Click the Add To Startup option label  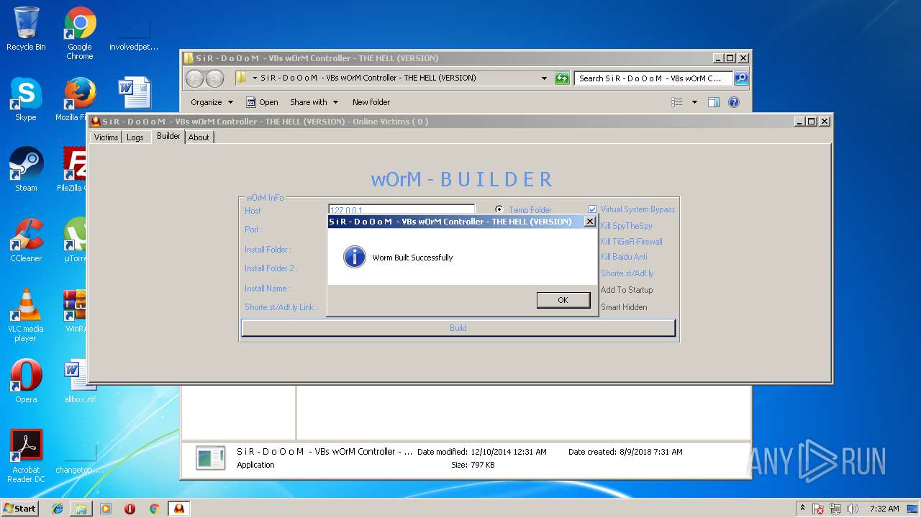[x=627, y=290]
